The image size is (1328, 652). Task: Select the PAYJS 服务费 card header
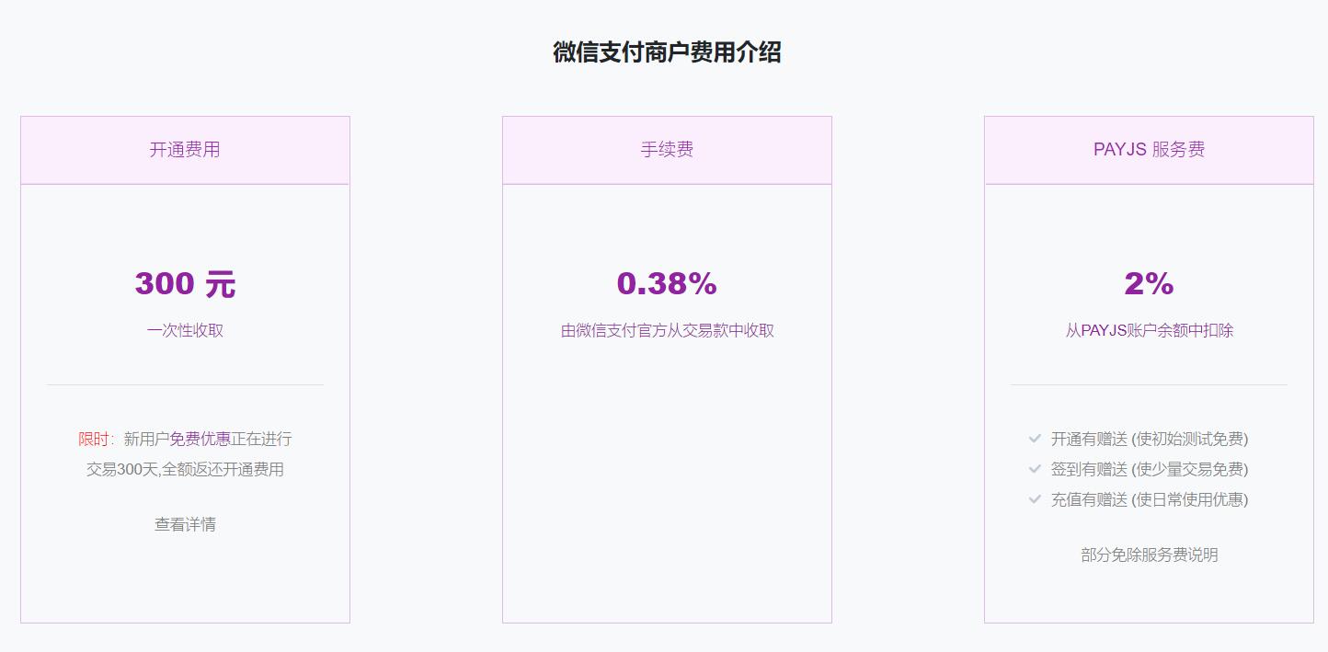[1149, 150]
